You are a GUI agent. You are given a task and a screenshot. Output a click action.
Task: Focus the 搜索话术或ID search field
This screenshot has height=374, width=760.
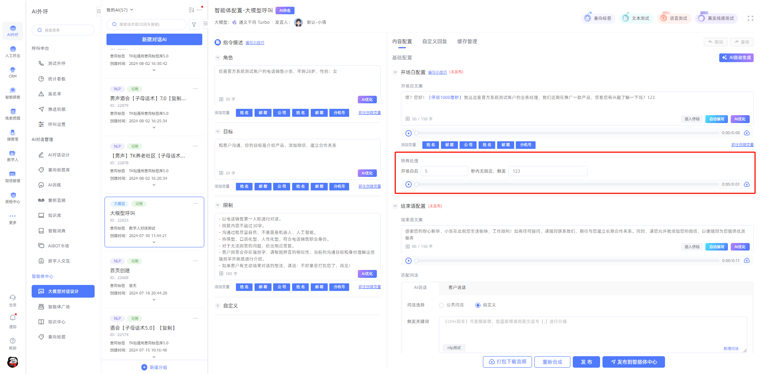tap(146, 25)
